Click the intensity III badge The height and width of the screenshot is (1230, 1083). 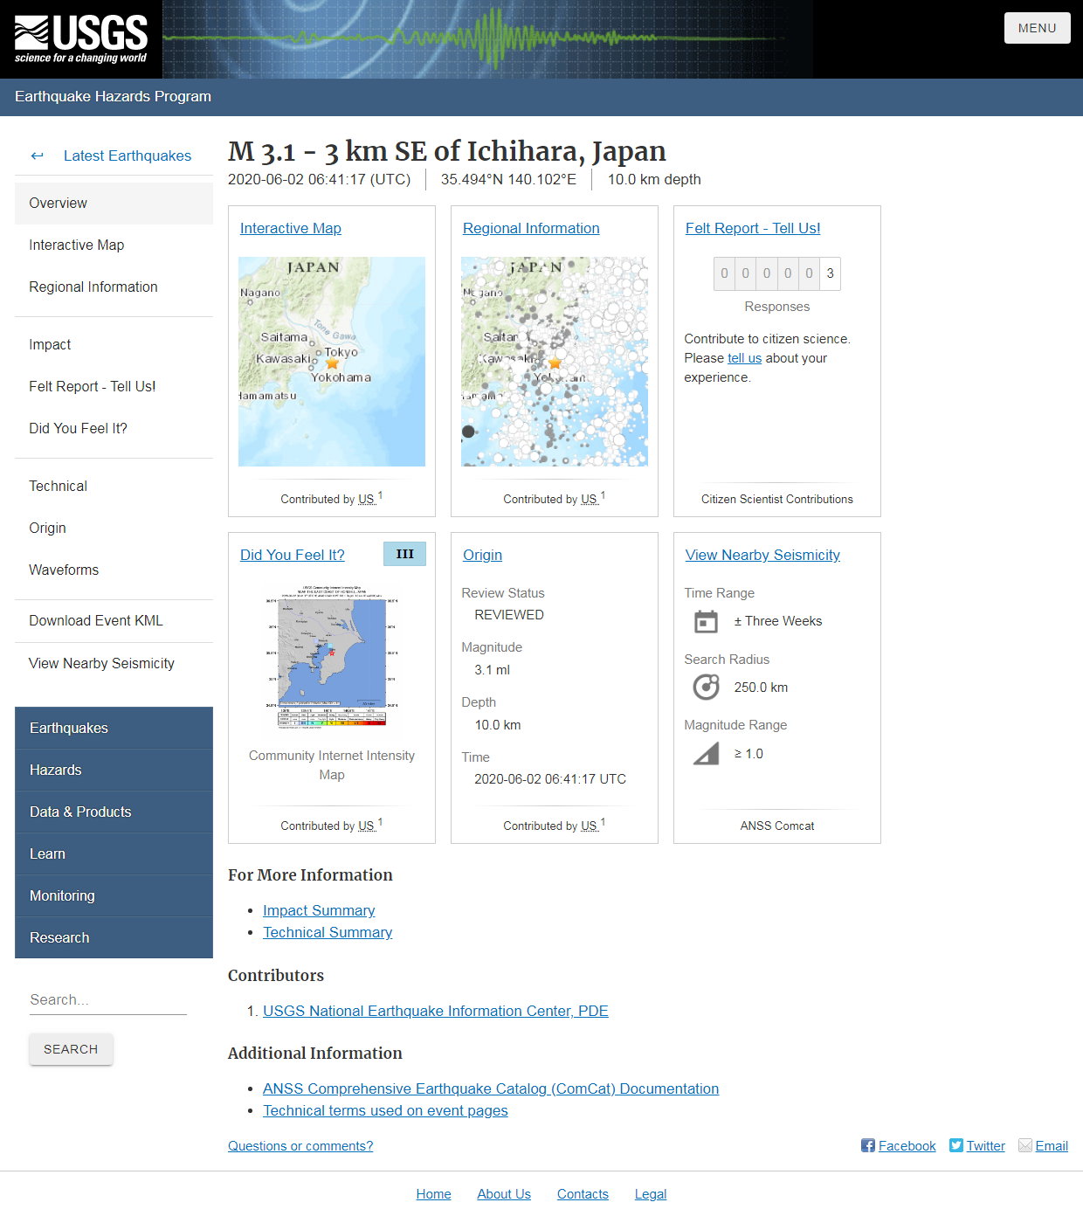point(404,554)
